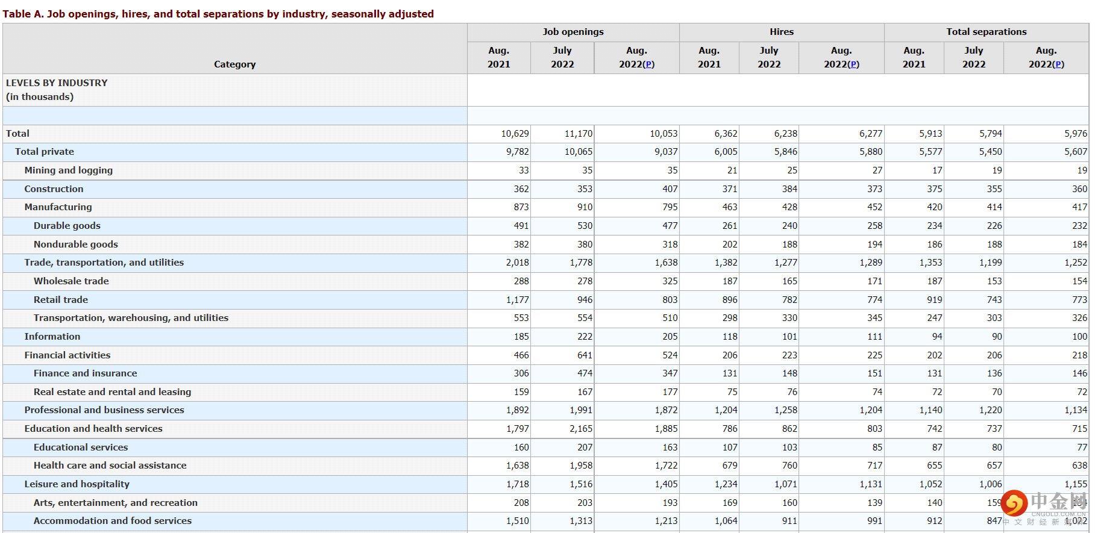Image resolution: width=1095 pixels, height=533 pixels.
Task: Select the 'Financial activities' row label
Action: [67, 355]
